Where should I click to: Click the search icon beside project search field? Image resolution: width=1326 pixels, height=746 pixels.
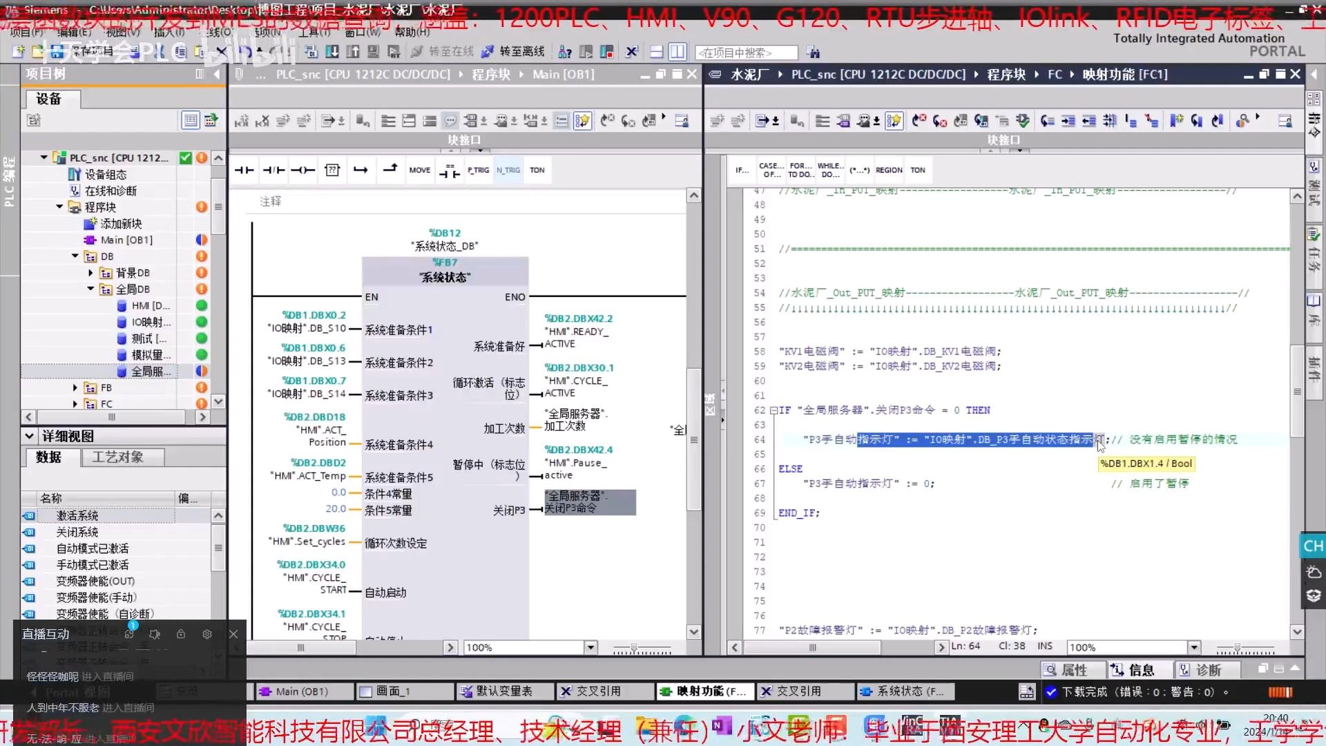[x=814, y=52]
